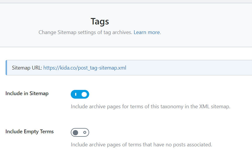The width and height of the screenshot is (252, 158).
Task: Open the post_tag-sitemap.xml URL link
Action: coord(85,68)
